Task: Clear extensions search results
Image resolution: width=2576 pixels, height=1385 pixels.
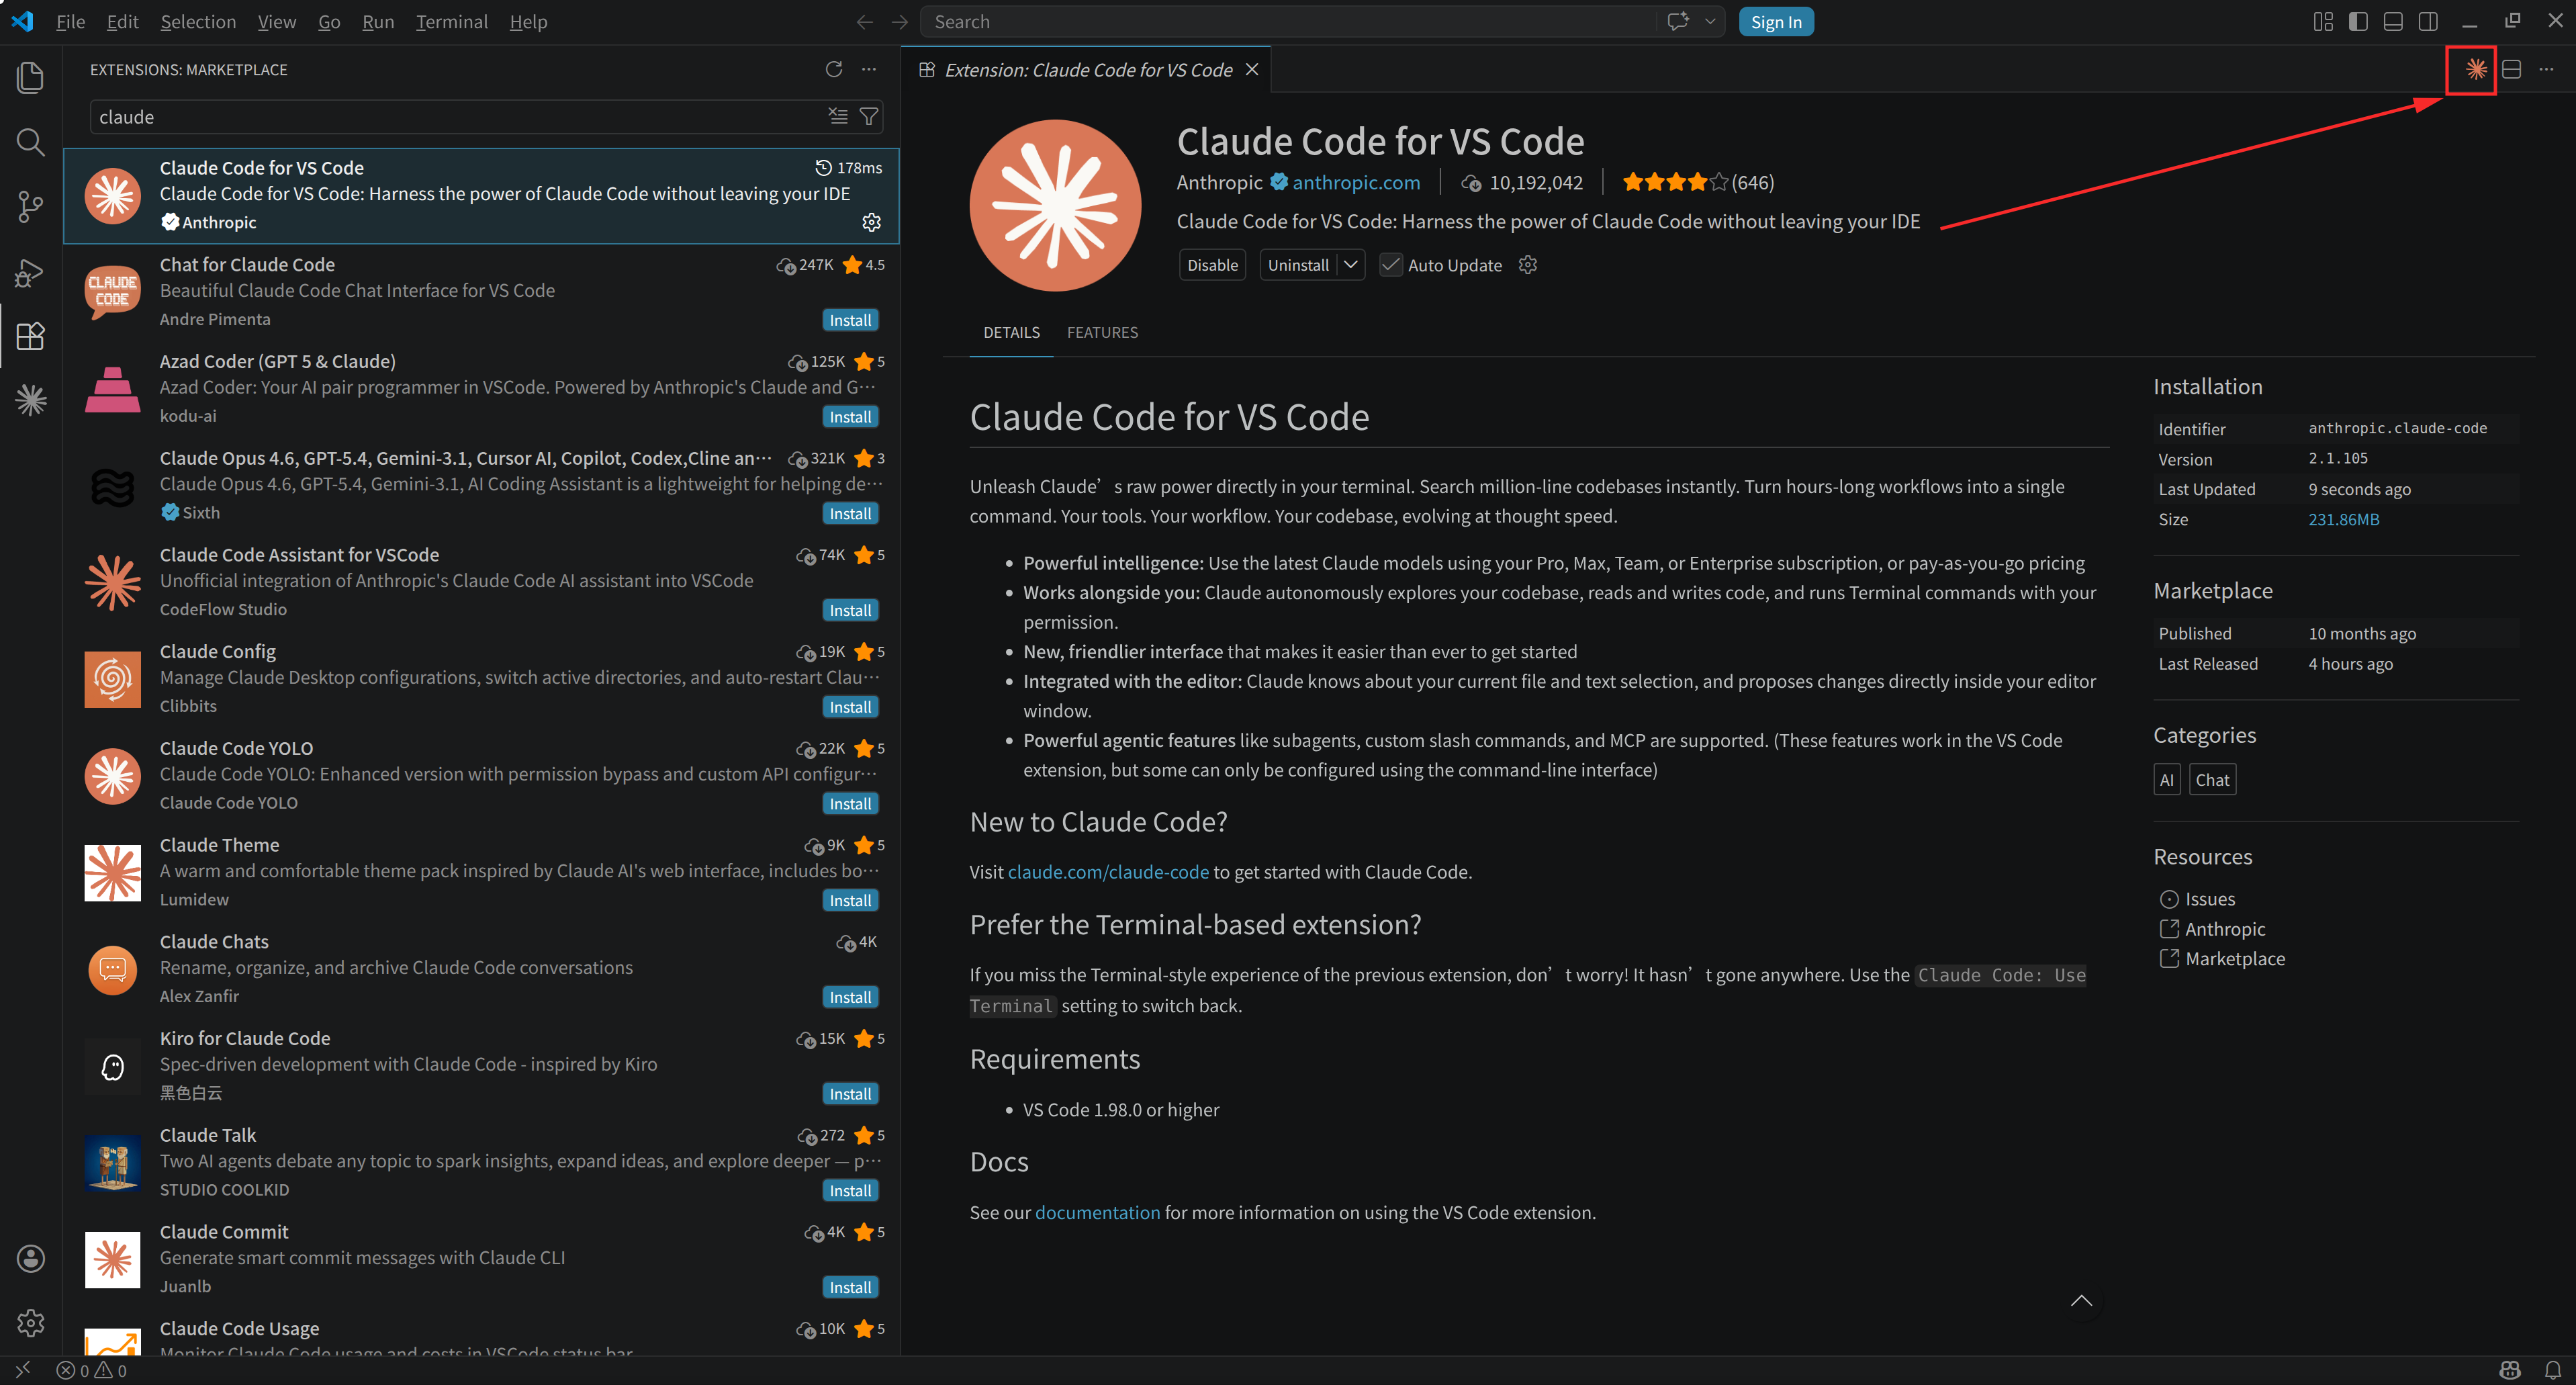Action: [838, 117]
